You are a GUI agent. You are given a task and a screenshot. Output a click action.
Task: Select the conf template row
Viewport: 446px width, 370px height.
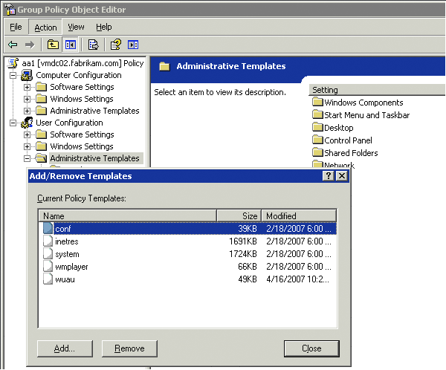[188, 228]
